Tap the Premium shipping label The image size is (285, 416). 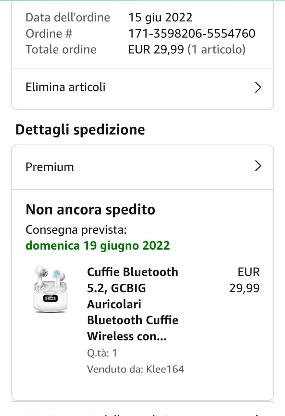[x=50, y=167]
